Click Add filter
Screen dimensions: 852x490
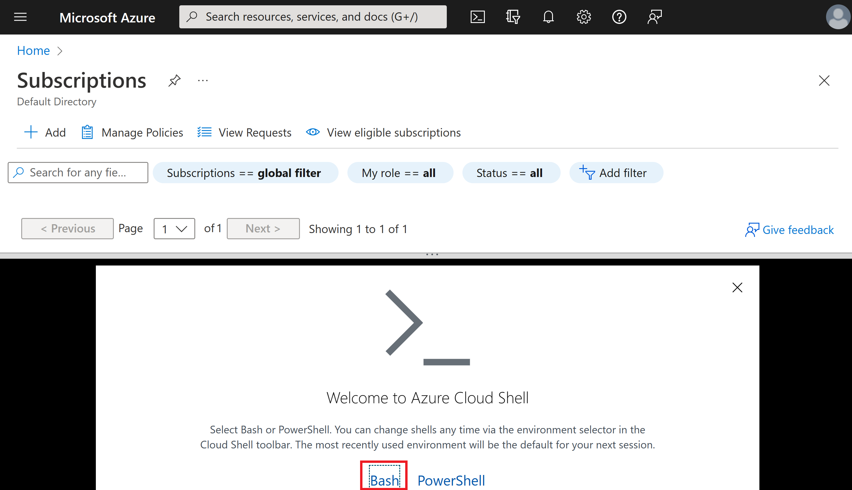[616, 173]
